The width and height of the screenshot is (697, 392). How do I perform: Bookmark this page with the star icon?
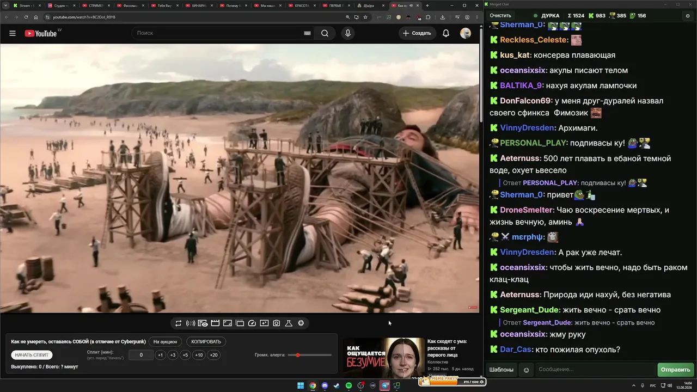pyautogui.click(x=365, y=17)
